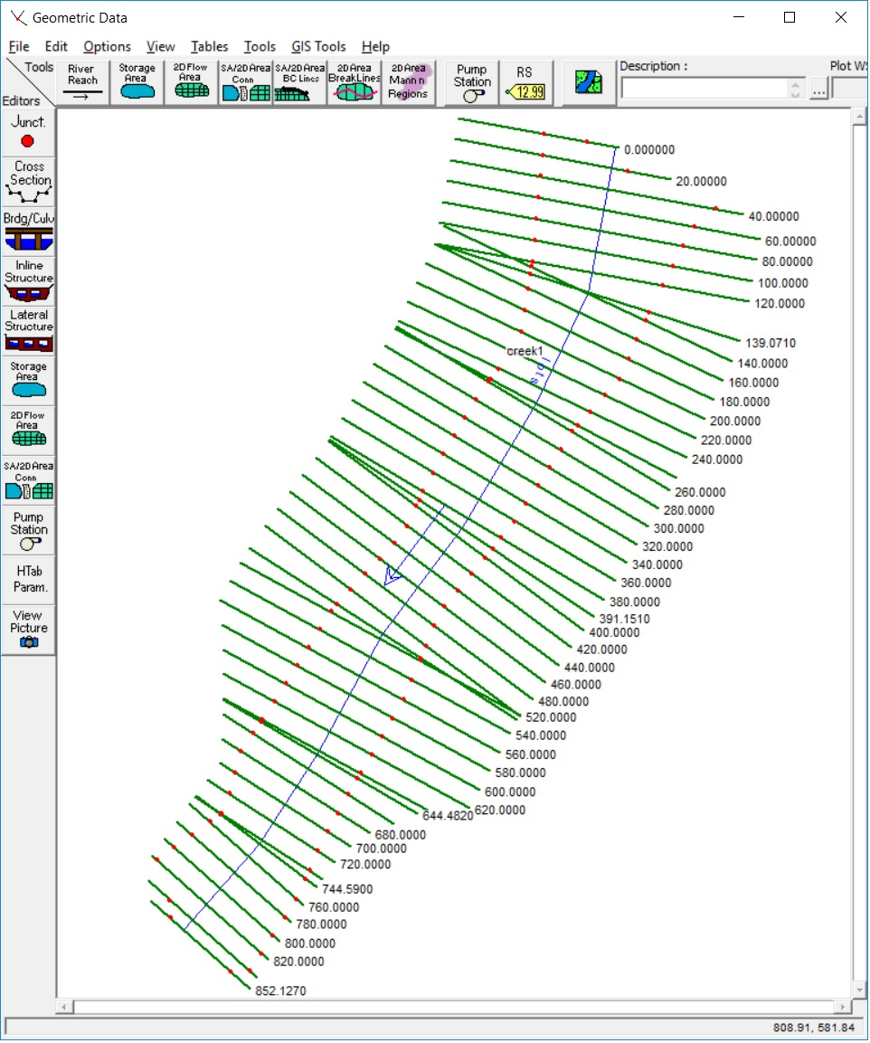Open the Inline Structure editor
This screenshot has width=870, height=1043.
[28, 281]
